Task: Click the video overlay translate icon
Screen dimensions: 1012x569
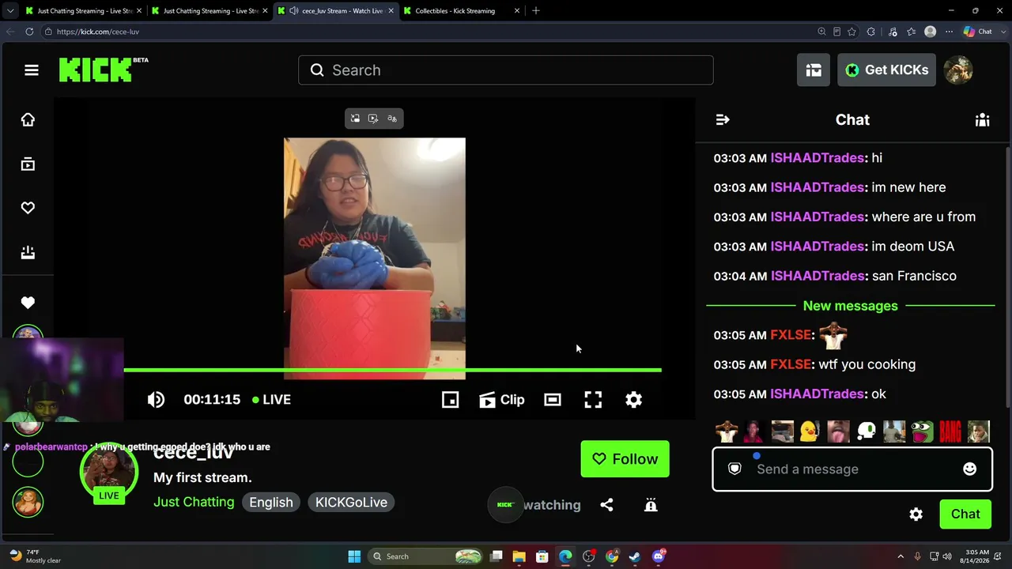Action: (x=392, y=119)
